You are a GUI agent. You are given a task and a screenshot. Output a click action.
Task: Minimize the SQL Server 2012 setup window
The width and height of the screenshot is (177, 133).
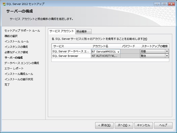[x=157, y=4]
